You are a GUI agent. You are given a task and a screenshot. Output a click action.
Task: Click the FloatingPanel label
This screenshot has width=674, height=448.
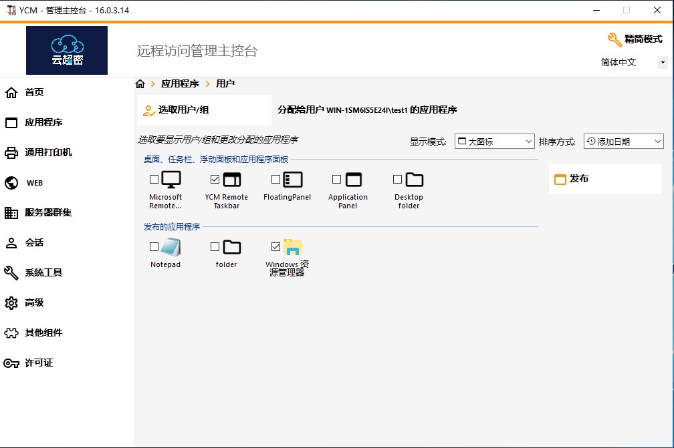[287, 197]
